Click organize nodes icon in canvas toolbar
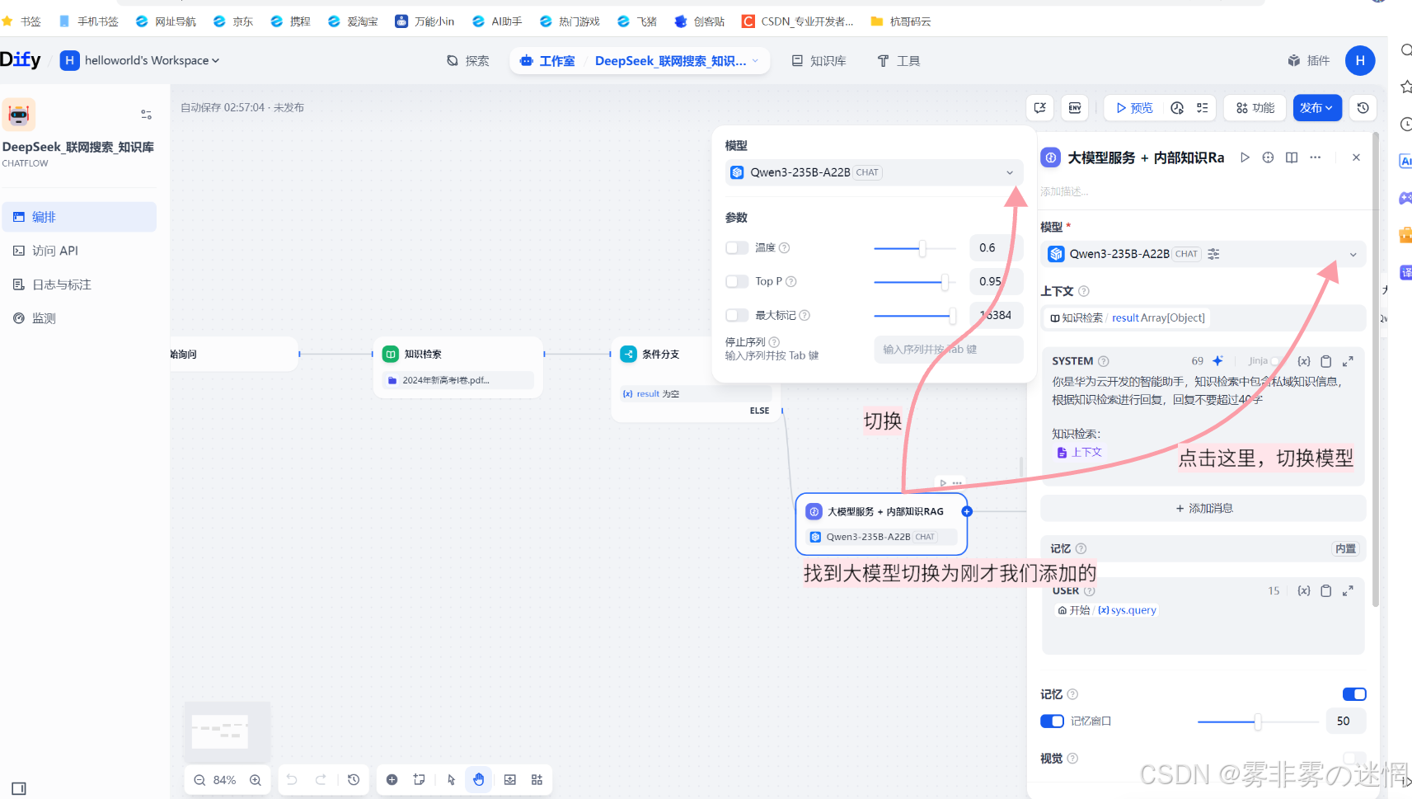This screenshot has width=1412, height=799. coord(537,780)
